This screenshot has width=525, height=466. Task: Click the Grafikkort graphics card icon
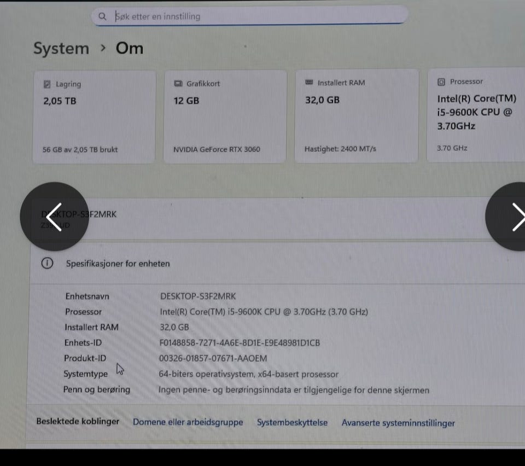(x=178, y=83)
